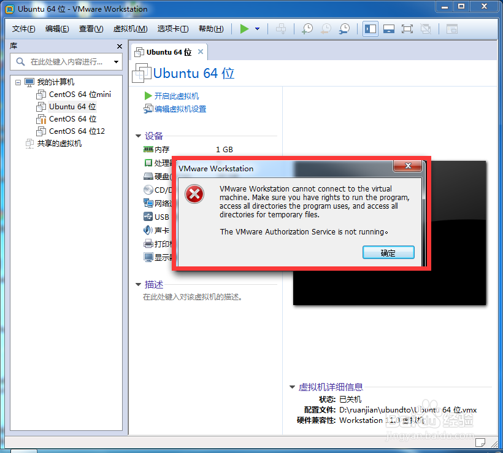Click the 内存 memory device icon
This screenshot has width=503, height=453.
tap(148, 149)
